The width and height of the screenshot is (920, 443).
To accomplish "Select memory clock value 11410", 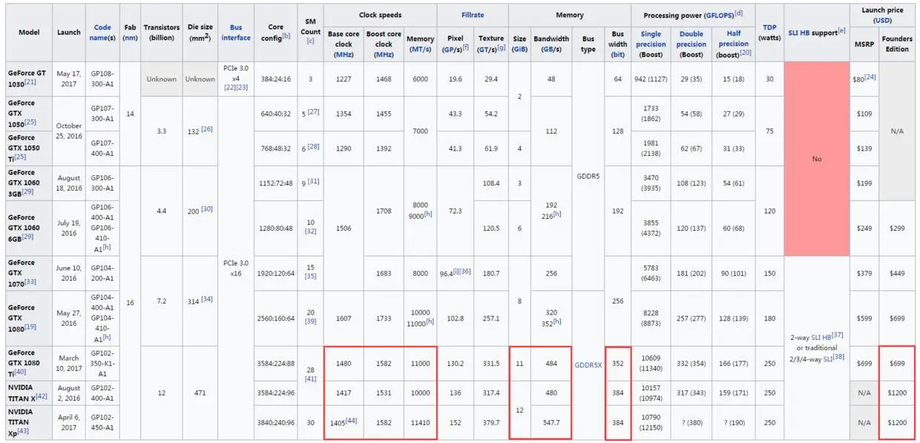I will click(421, 422).
